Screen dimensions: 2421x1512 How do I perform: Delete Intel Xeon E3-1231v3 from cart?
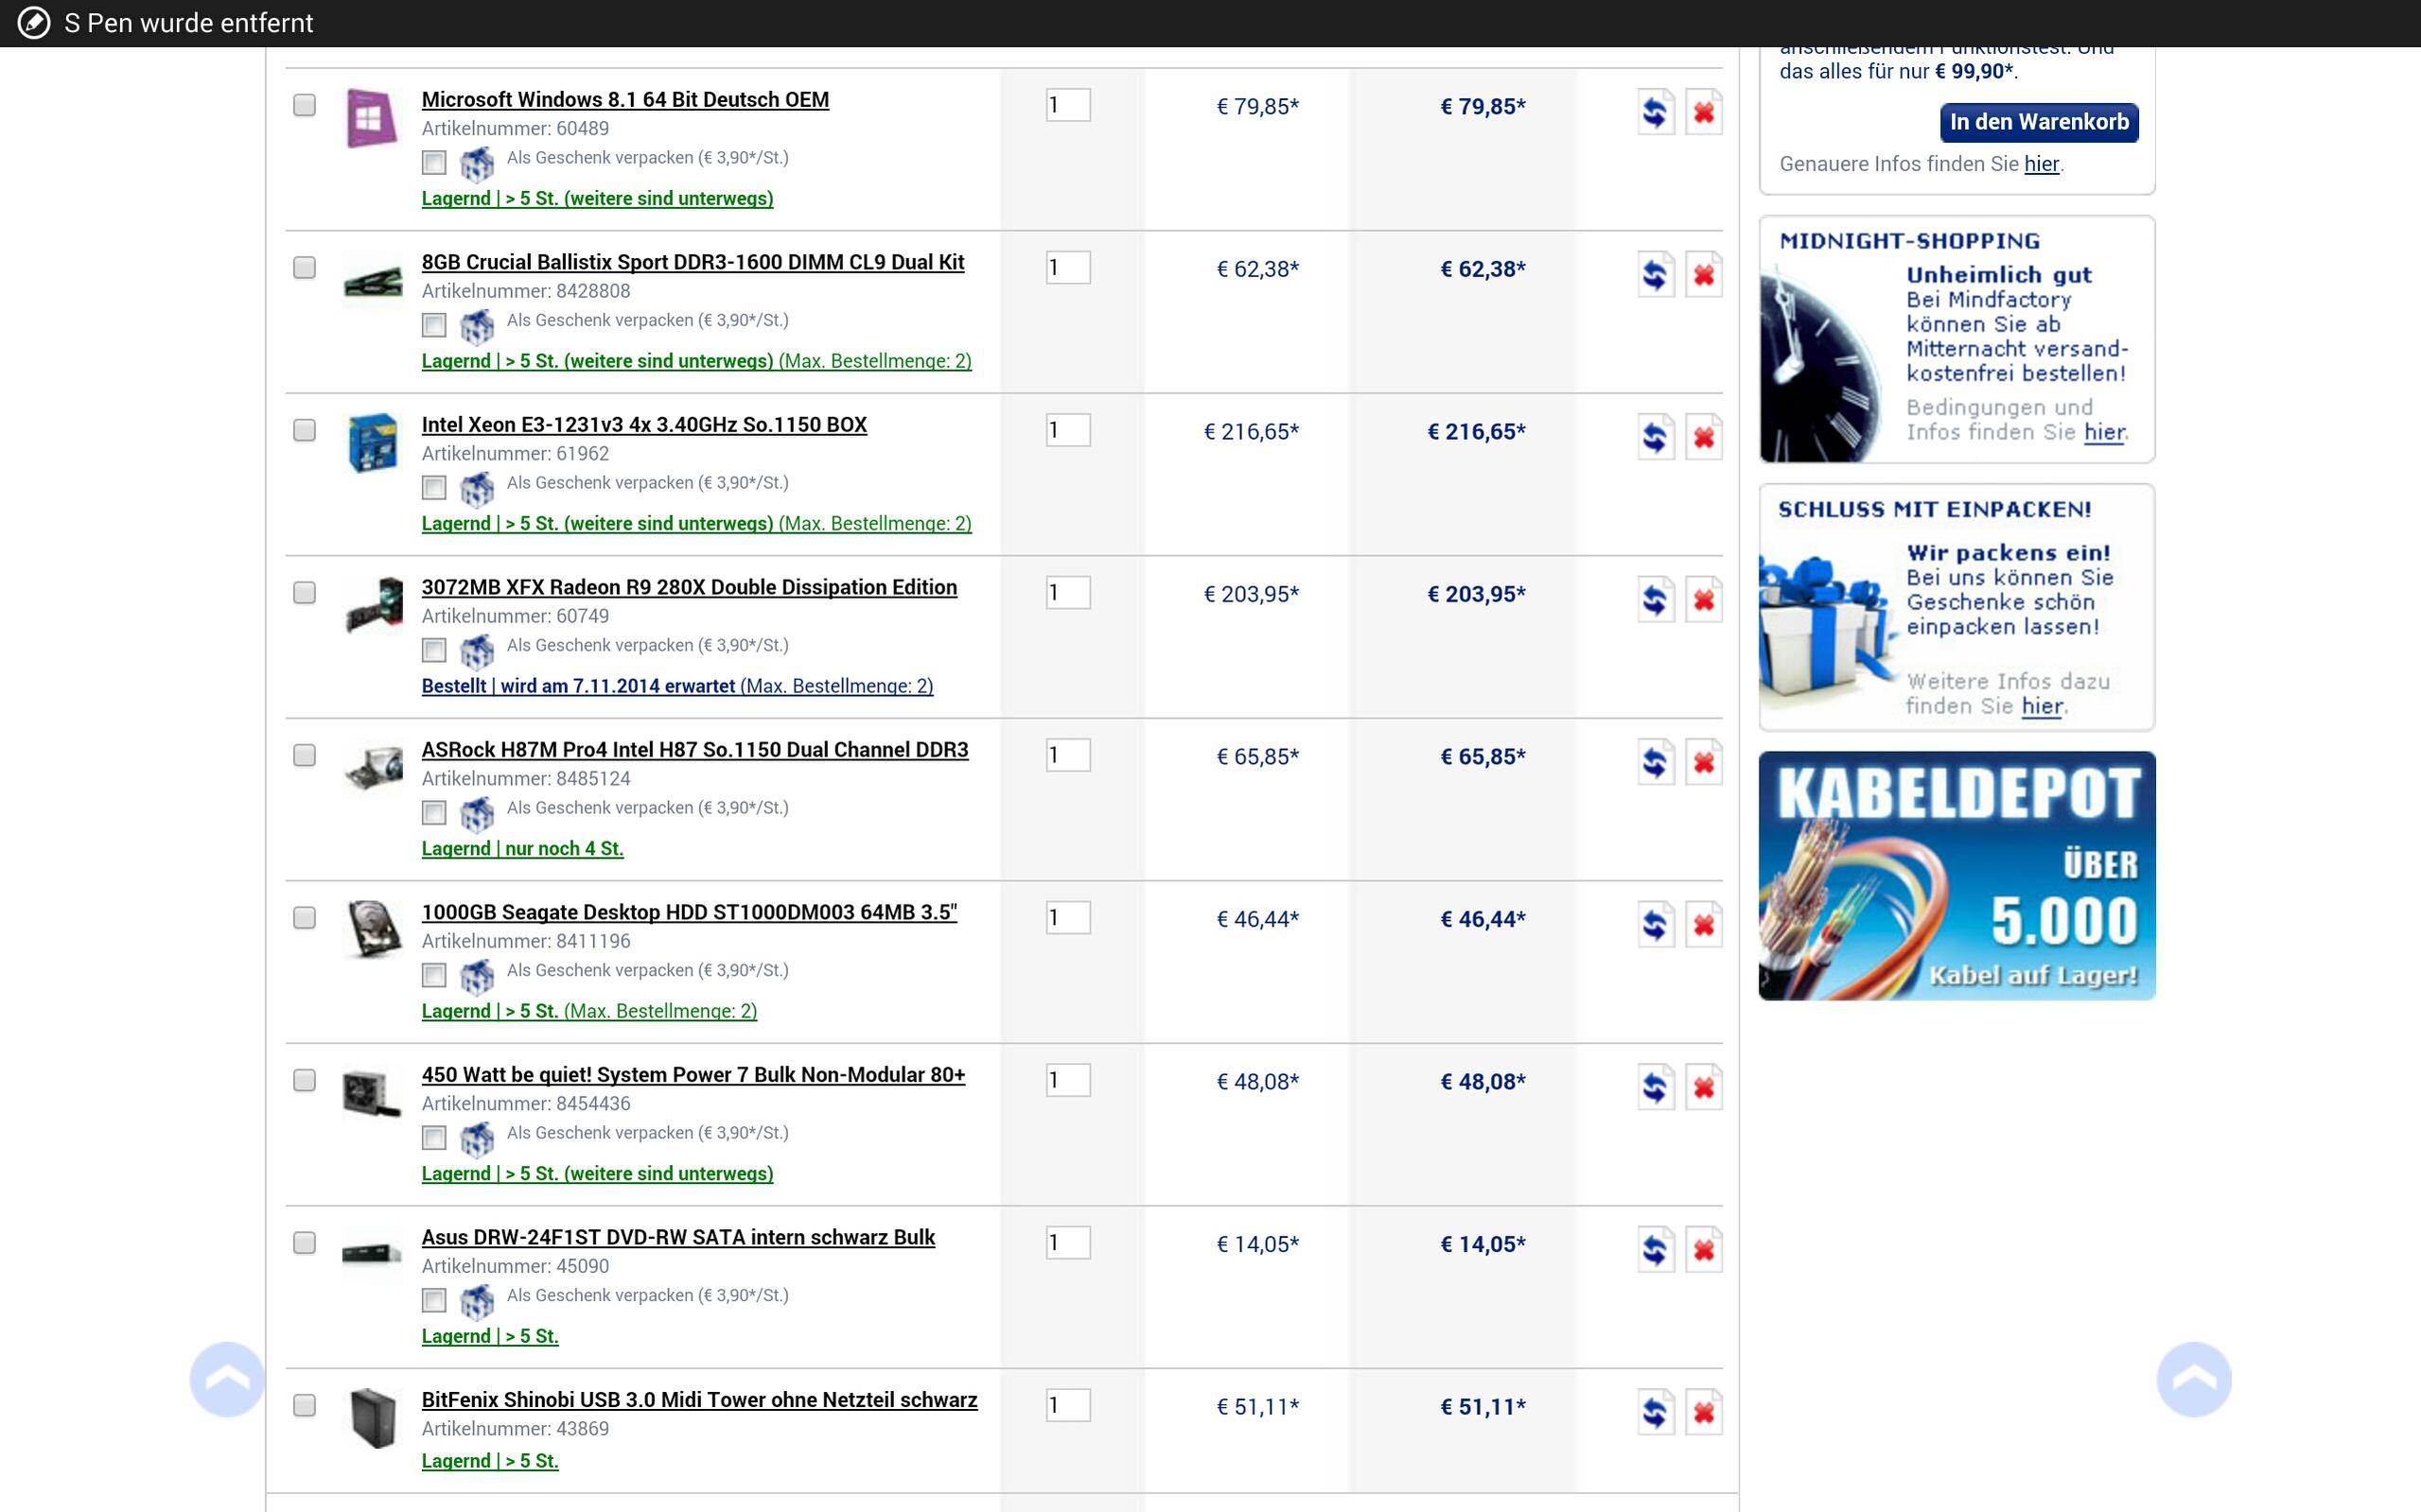tap(1703, 437)
